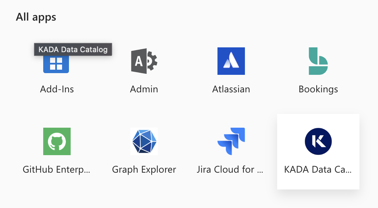Click the Add-Ins text label
Screen dimensions: 378x208
(x=57, y=89)
